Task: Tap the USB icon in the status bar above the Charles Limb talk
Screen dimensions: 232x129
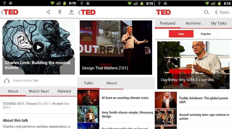Action: pos(4,3)
